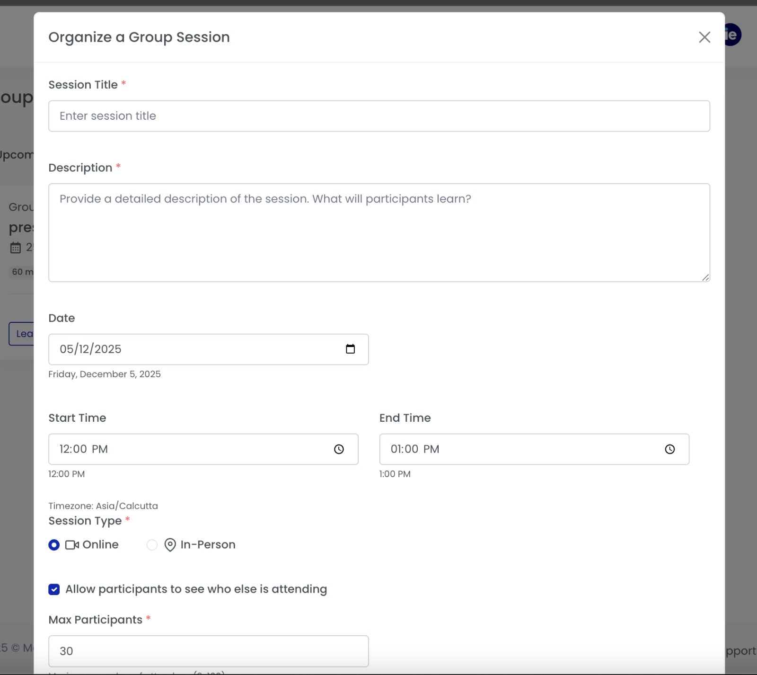The image size is (757, 675).
Task: Open the date picker calendar icon
Action: pos(350,349)
